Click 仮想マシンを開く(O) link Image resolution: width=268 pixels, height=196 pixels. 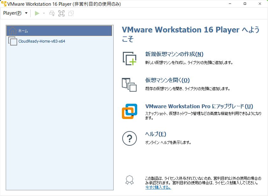167,80
